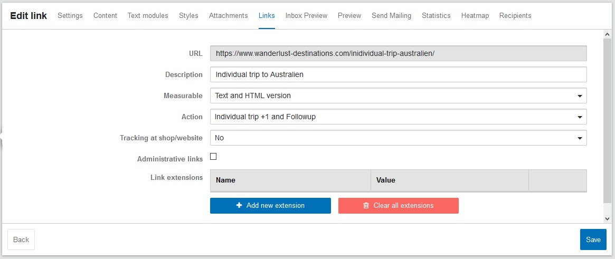615x259 pixels.
Task: Enable the Administrative links checkbox
Action: pyautogui.click(x=213, y=157)
